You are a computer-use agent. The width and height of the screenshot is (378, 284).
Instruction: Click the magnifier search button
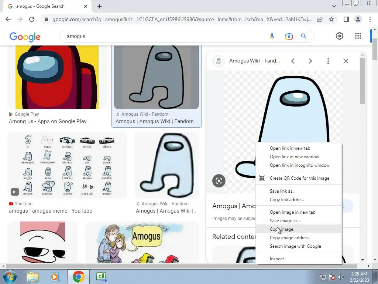303,36
